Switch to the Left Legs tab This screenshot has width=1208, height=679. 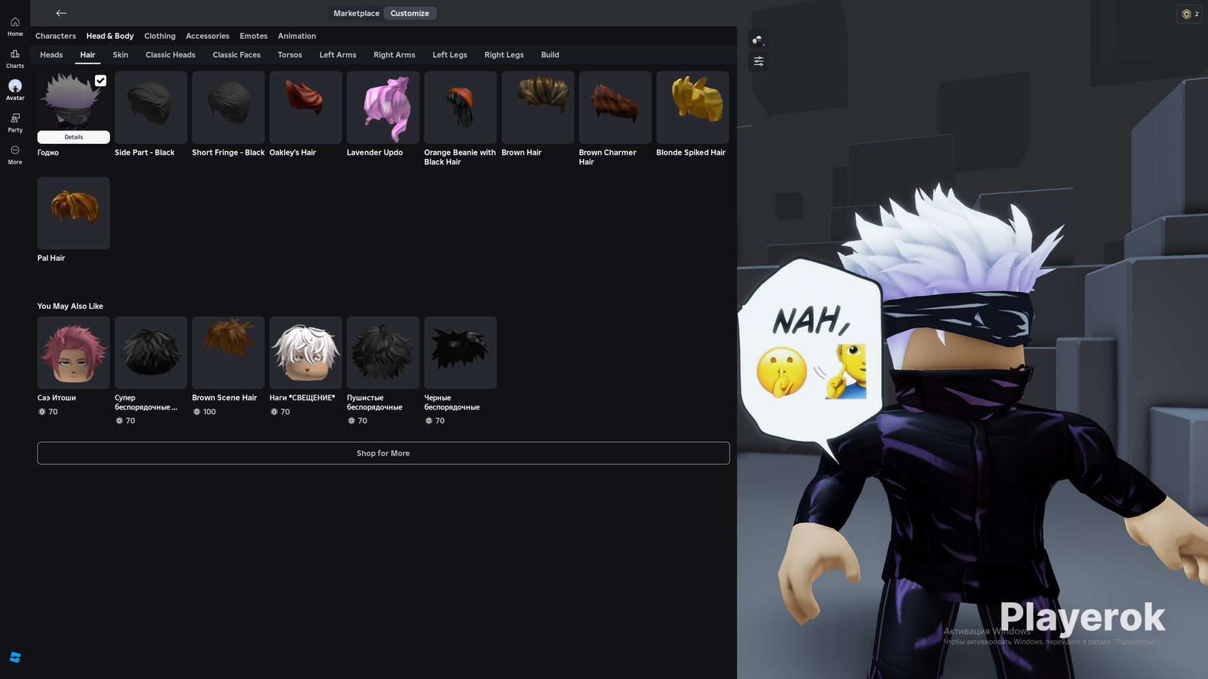point(450,55)
